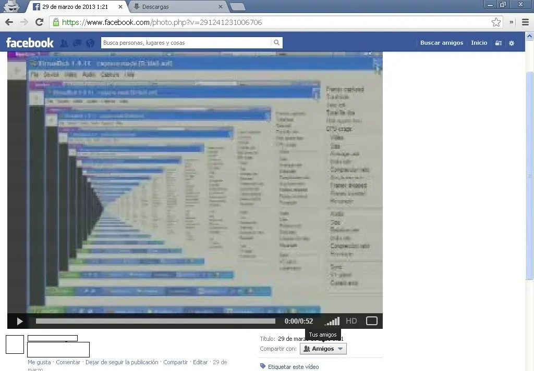Image resolution: width=534 pixels, height=371 pixels.
Task: Open friend requests icon
Action: click(x=64, y=43)
